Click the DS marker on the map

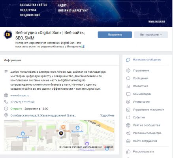[x=61, y=134]
